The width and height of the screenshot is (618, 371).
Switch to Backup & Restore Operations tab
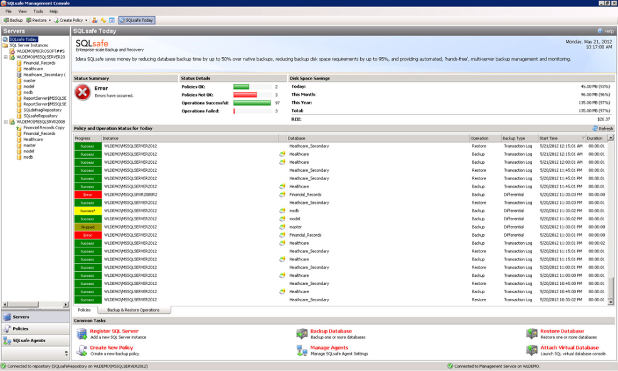pyautogui.click(x=133, y=310)
